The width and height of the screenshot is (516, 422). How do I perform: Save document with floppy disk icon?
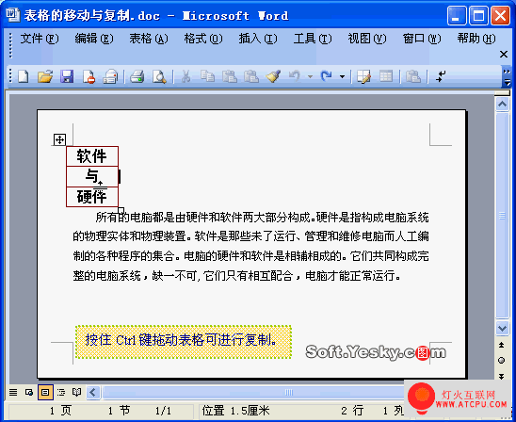click(x=67, y=76)
